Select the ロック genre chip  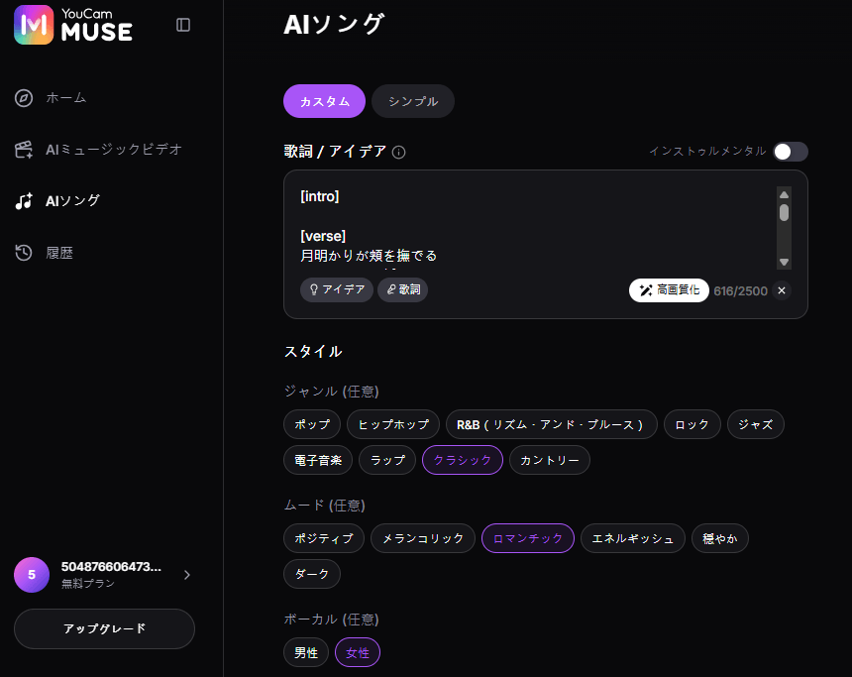click(x=692, y=424)
